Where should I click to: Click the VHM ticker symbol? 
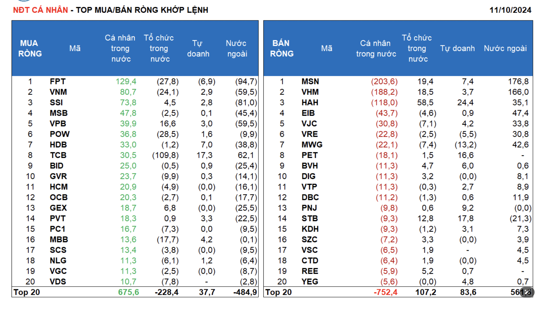click(x=310, y=92)
